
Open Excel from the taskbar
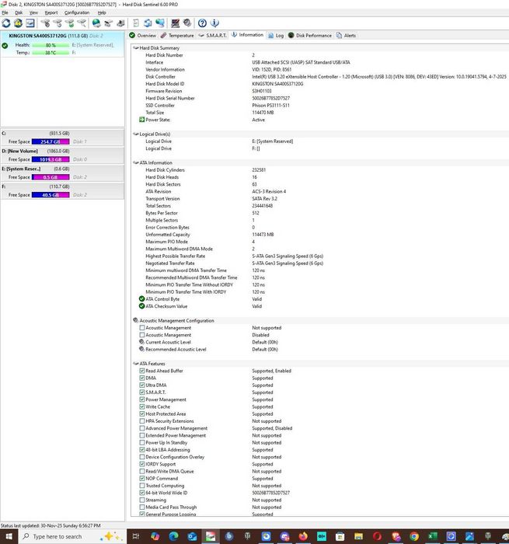[433, 536]
